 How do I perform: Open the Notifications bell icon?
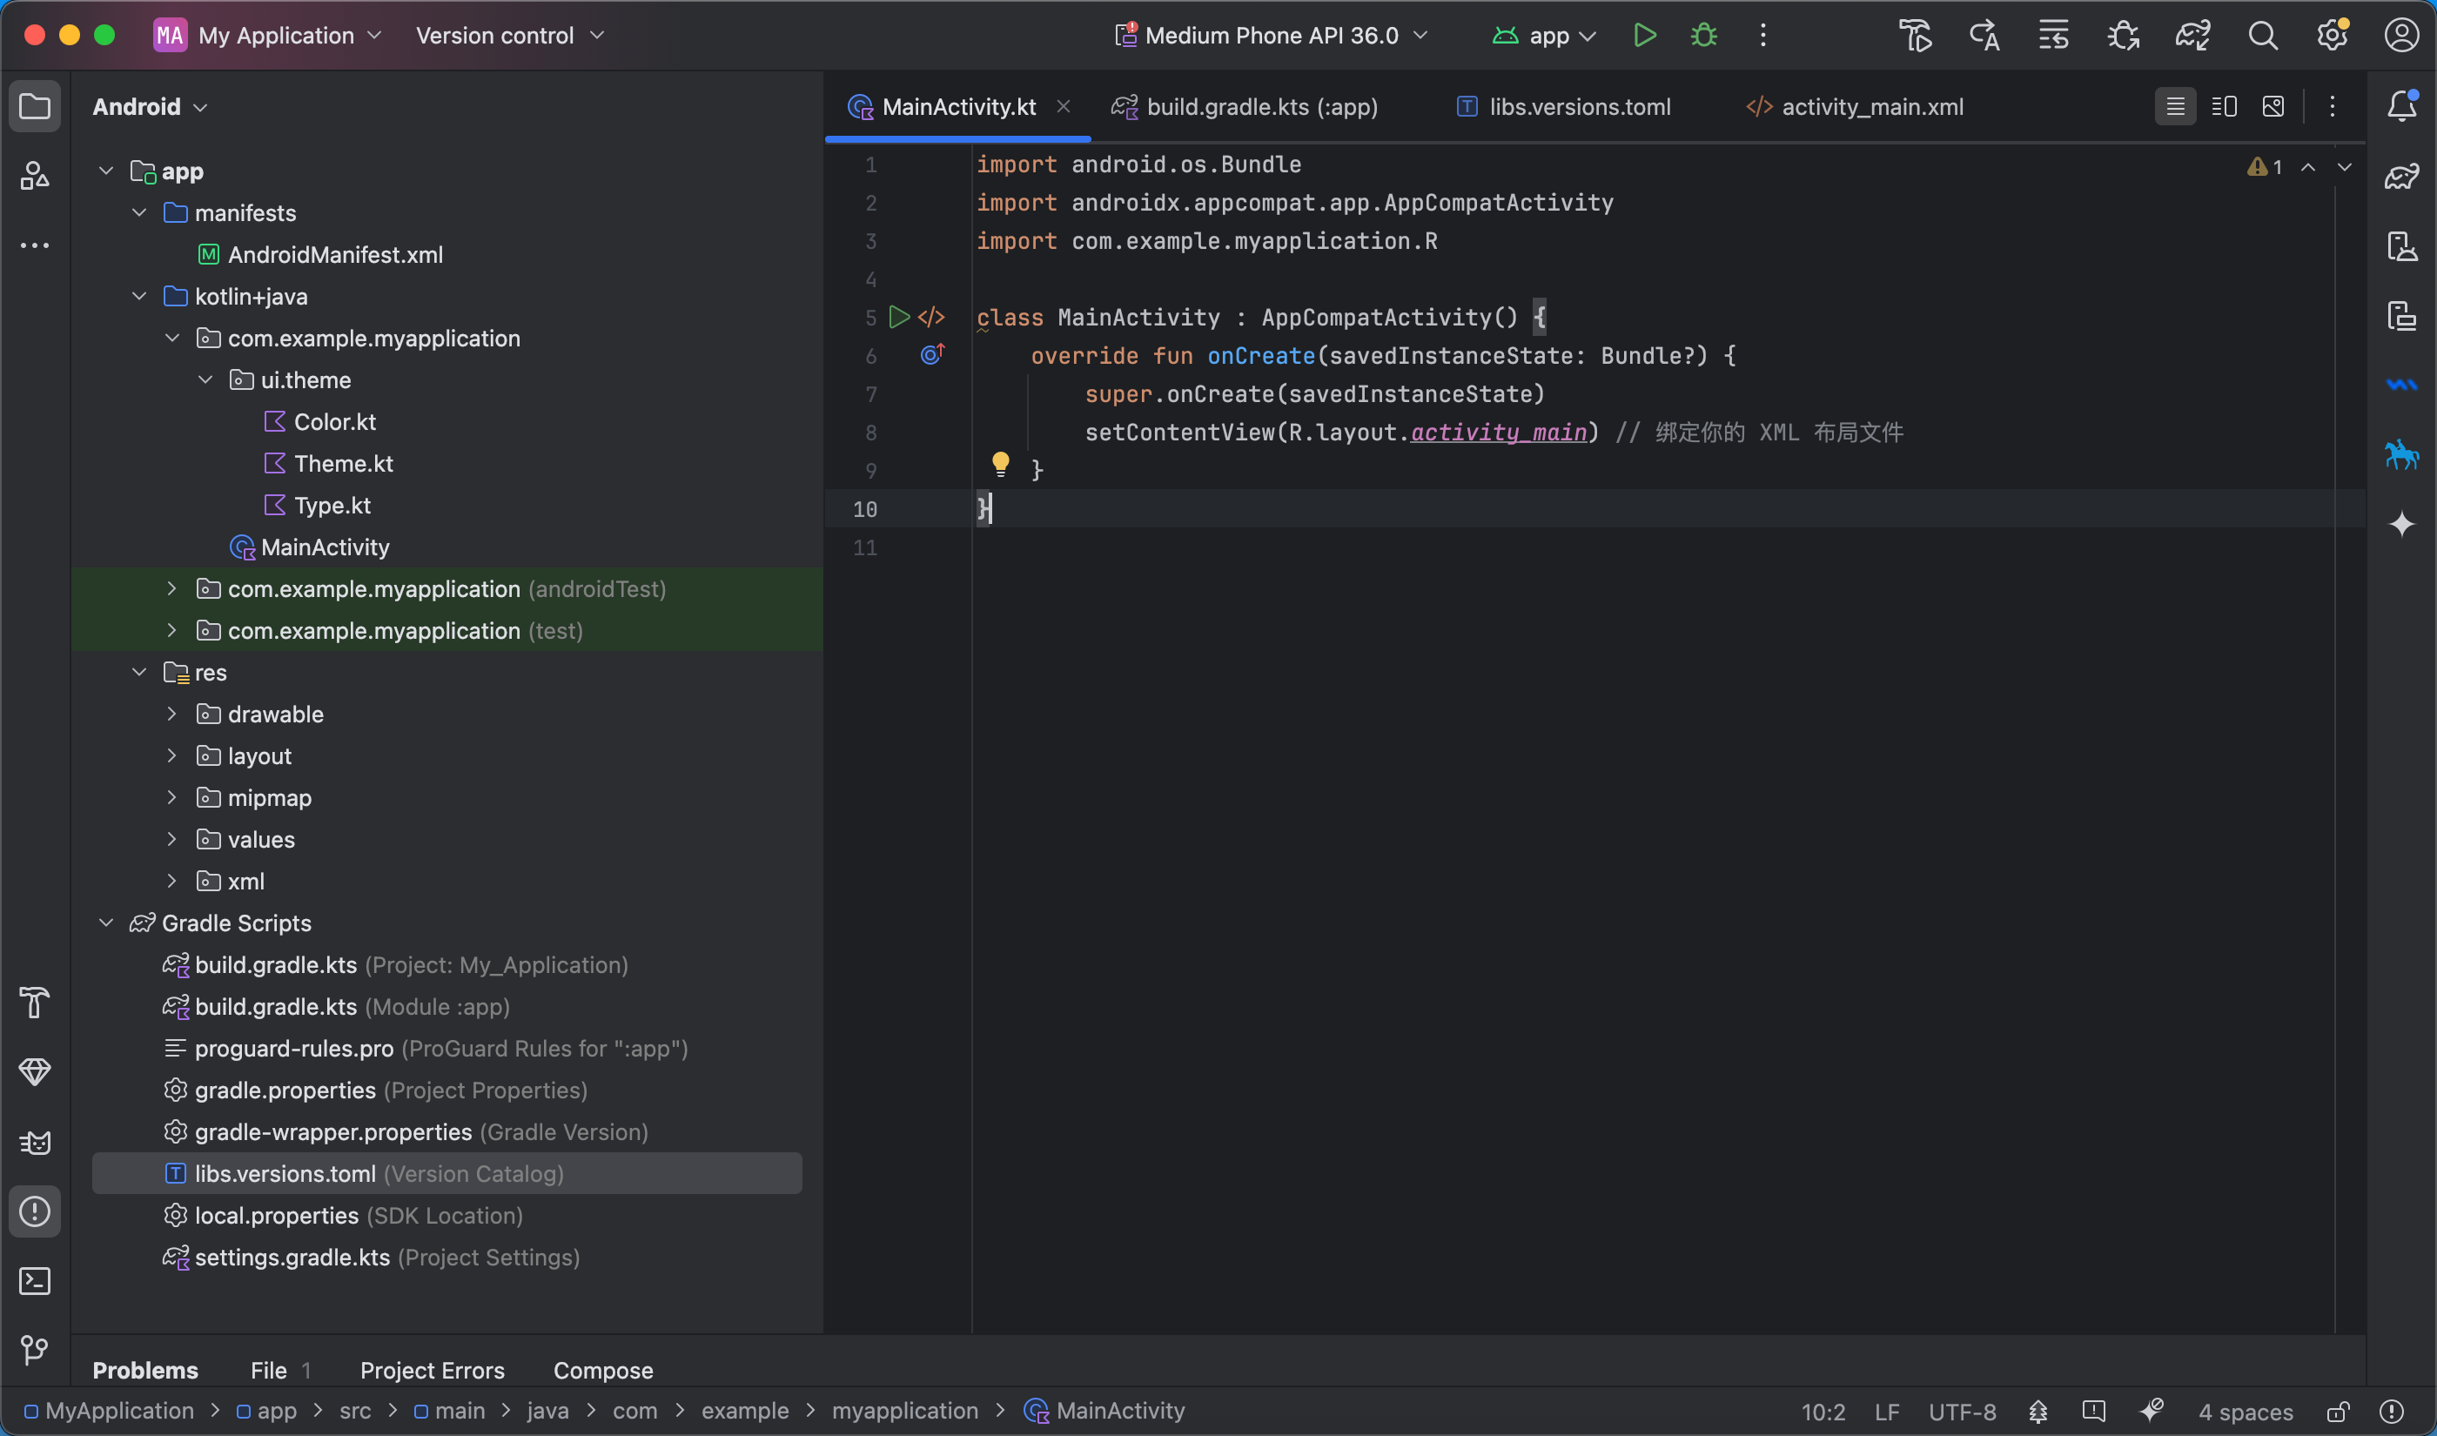click(2401, 105)
